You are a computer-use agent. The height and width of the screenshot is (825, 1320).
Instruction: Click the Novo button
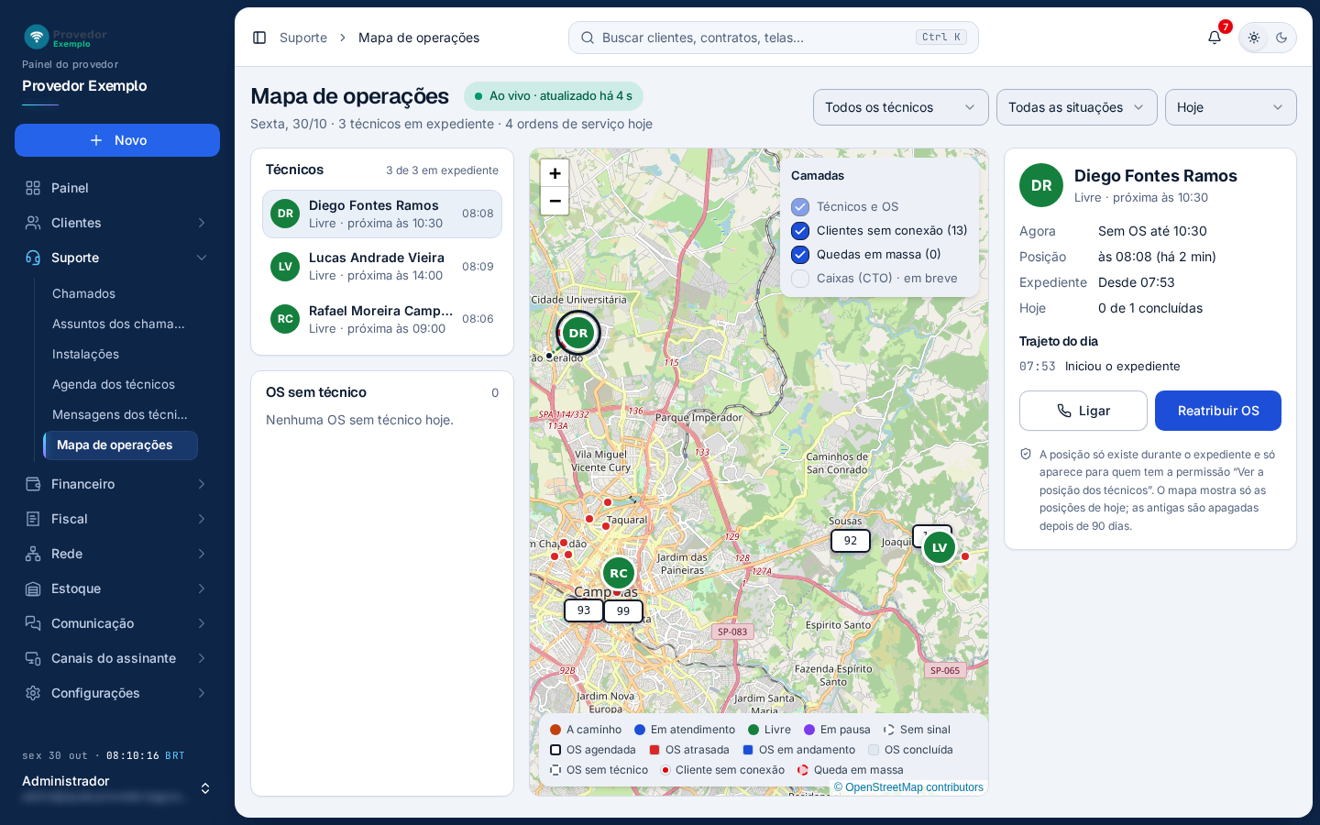(x=117, y=140)
